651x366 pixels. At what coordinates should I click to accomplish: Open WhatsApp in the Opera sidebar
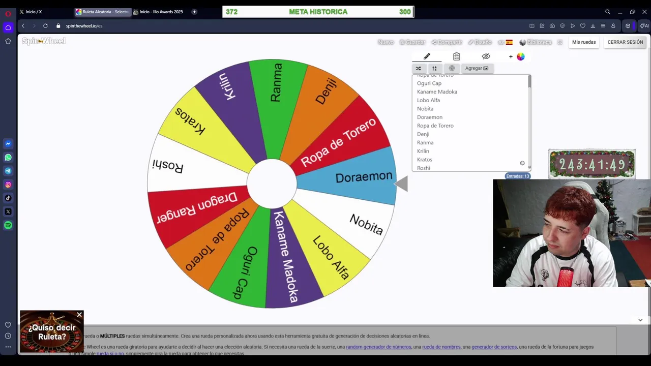pos(8,158)
